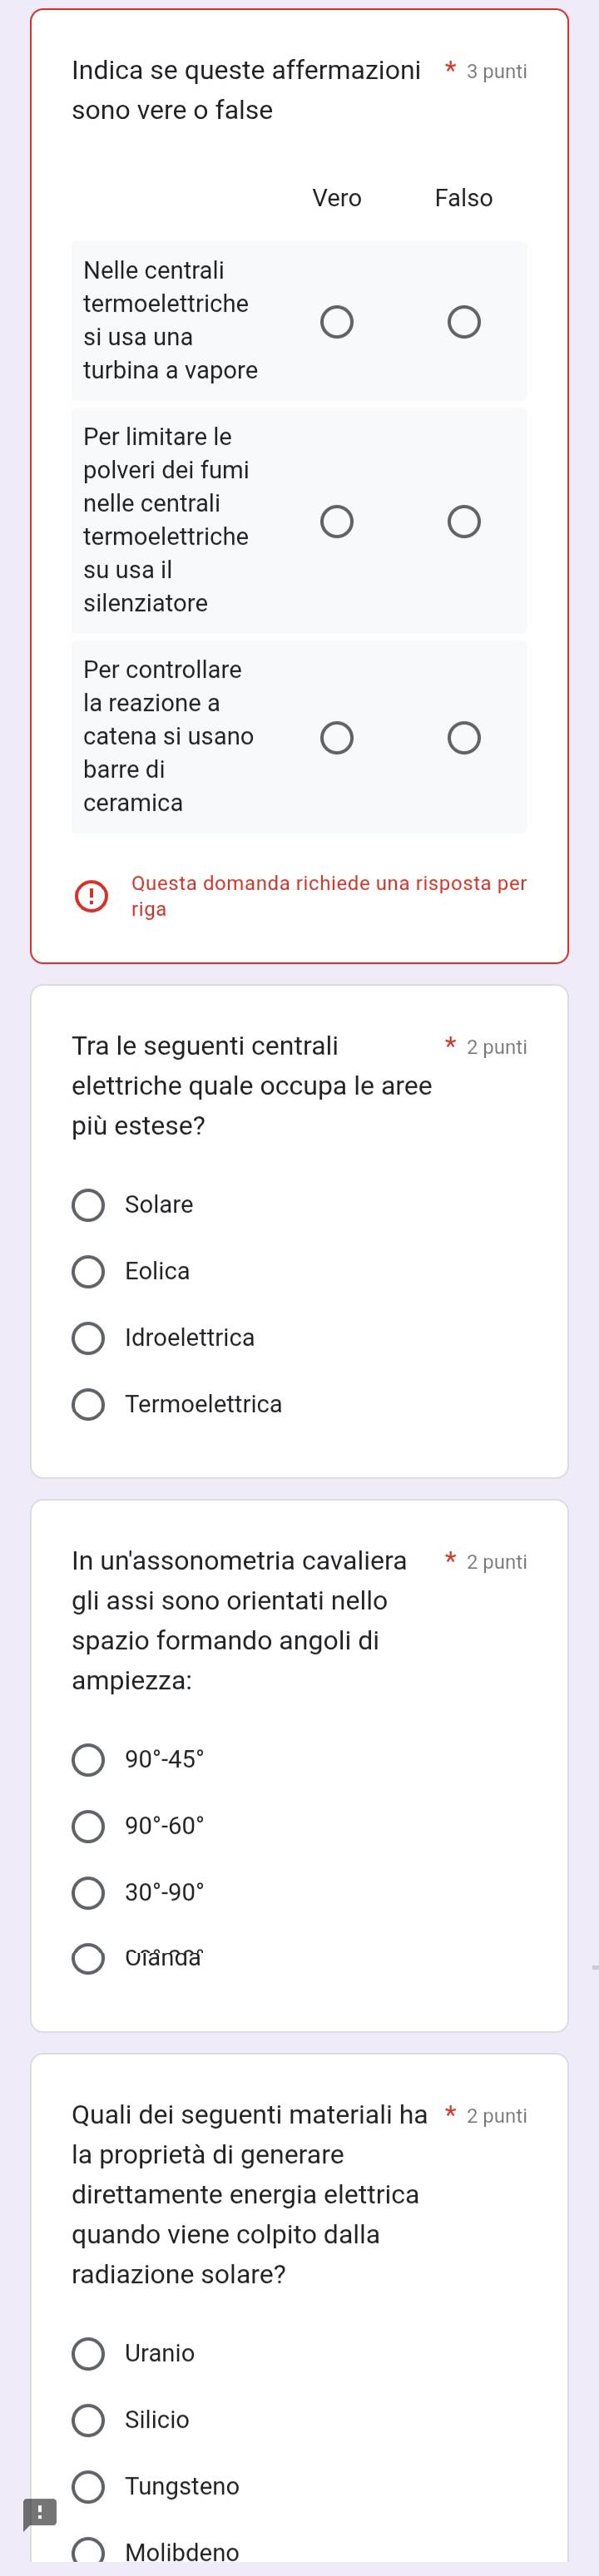Choose the Silicio radio button
The image size is (599, 2576).
click(x=88, y=2420)
